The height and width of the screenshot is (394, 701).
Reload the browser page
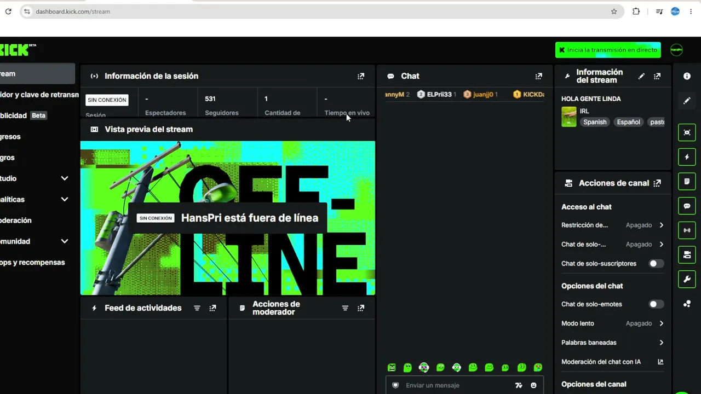click(8, 11)
